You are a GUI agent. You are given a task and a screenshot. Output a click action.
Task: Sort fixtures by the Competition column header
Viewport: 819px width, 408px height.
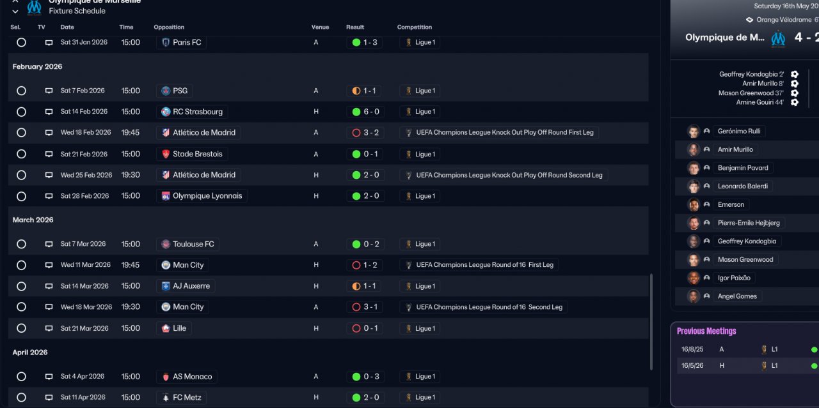pos(414,27)
